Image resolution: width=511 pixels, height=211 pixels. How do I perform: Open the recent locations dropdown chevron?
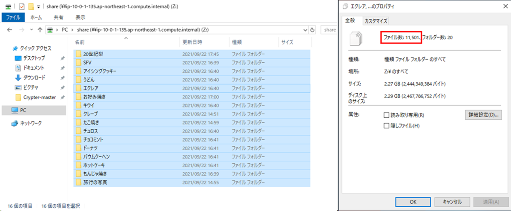point(31,30)
